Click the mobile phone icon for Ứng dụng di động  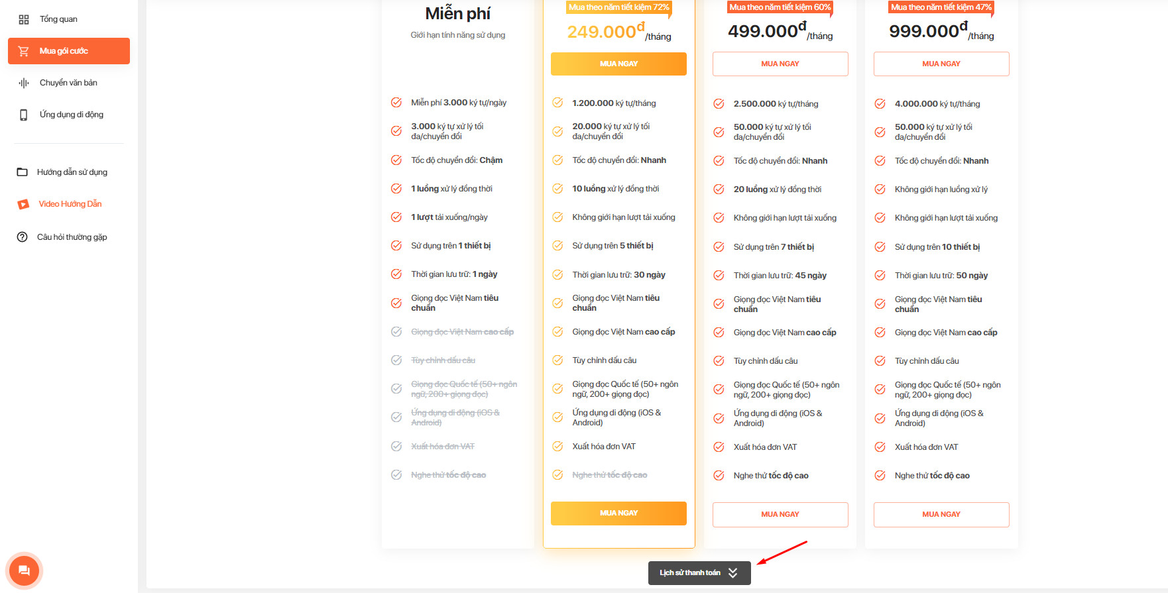(24, 115)
